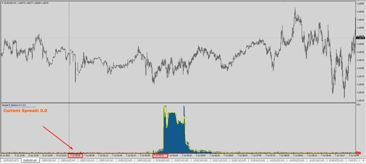Click the 7 Jul 04:25 time label
366x164 pixels.
coord(187,156)
